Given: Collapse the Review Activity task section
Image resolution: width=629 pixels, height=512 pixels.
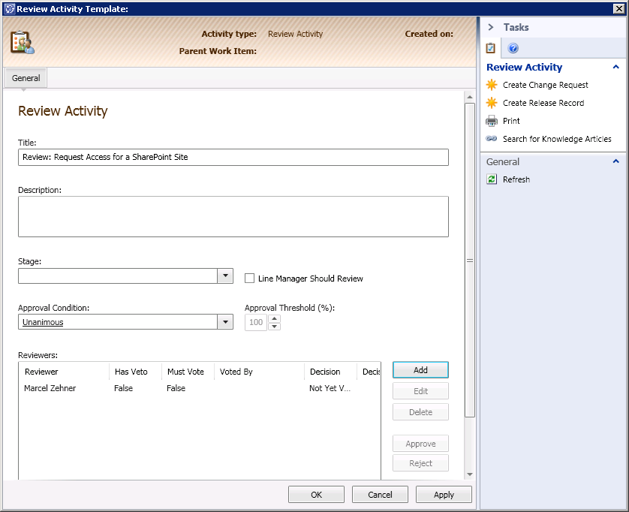Looking at the screenshot, I should point(616,68).
